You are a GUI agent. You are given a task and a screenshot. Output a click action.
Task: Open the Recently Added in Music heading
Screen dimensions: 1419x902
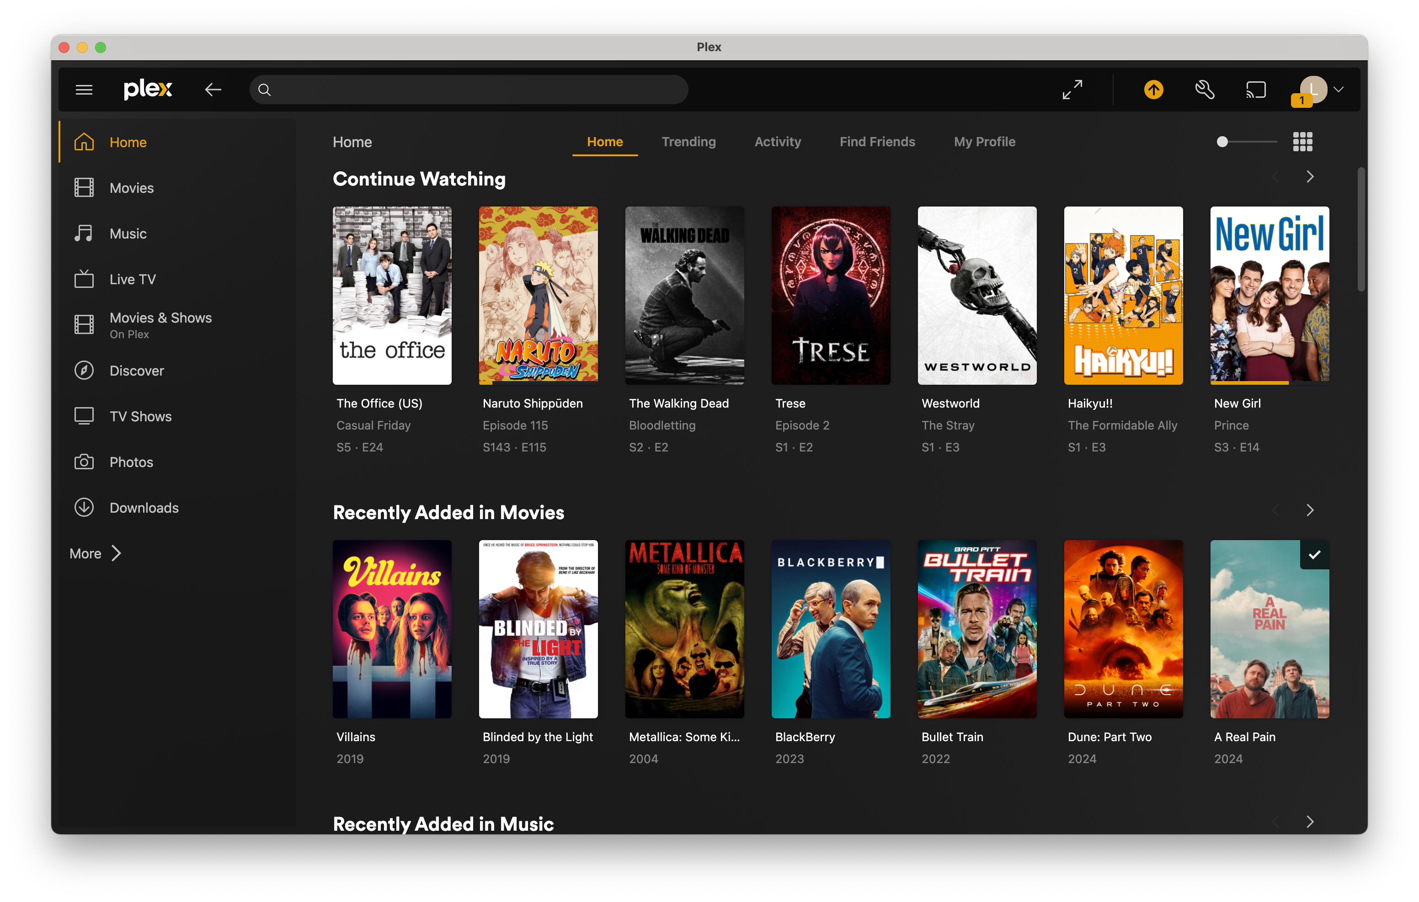(x=443, y=824)
